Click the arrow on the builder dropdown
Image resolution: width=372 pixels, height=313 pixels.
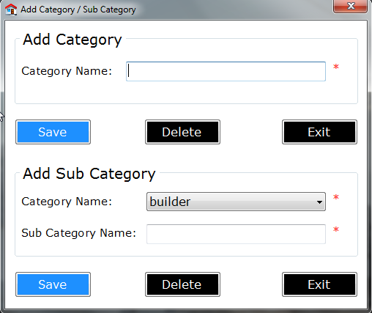(x=319, y=202)
